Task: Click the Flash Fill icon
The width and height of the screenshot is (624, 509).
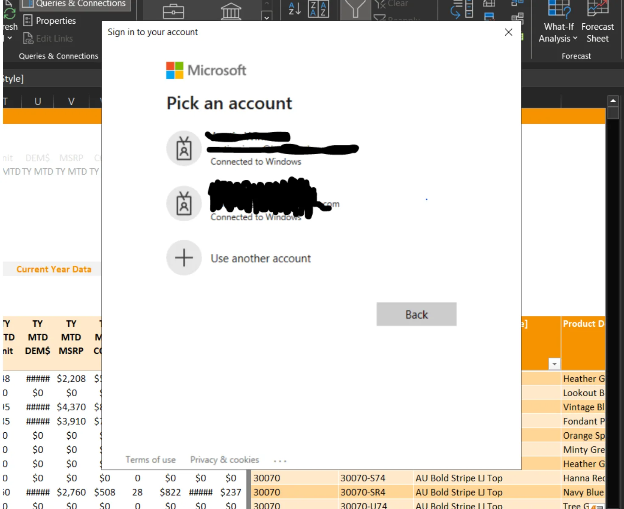Action: tap(489, 4)
